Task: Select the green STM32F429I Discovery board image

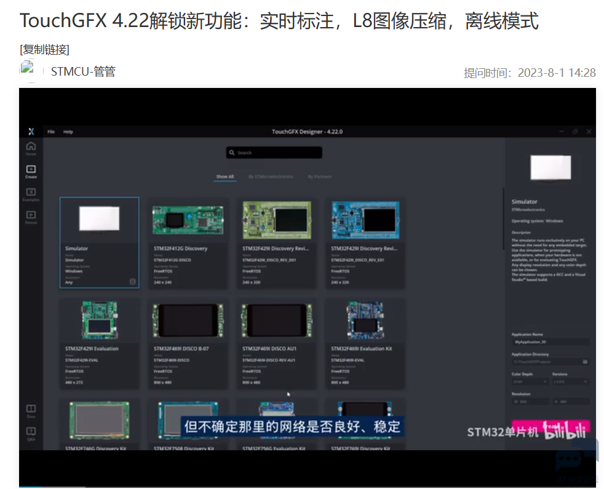Action: click(x=277, y=220)
